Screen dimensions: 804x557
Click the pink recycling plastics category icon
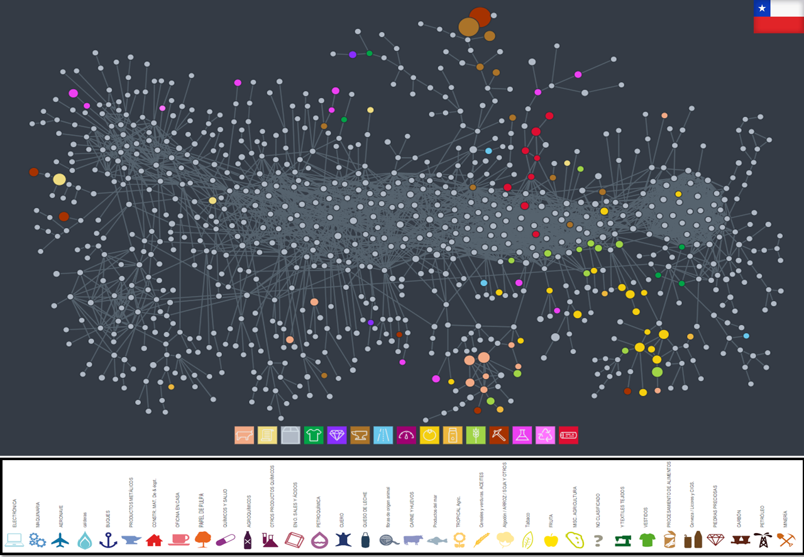pos(545,435)
